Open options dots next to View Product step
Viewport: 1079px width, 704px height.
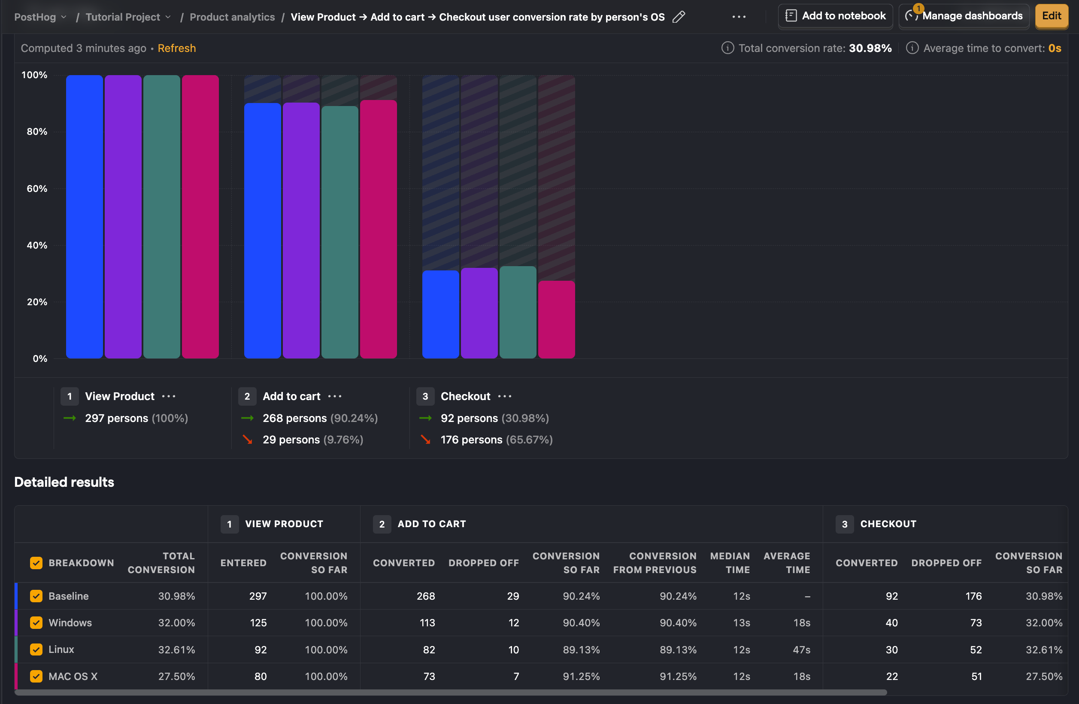pyautogui.click(x=169, y=396)
